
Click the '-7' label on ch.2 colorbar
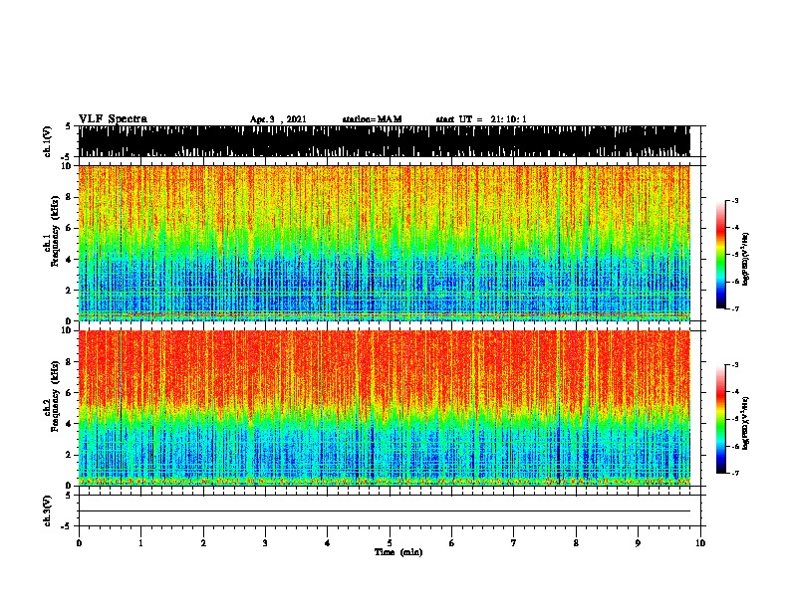734,473
